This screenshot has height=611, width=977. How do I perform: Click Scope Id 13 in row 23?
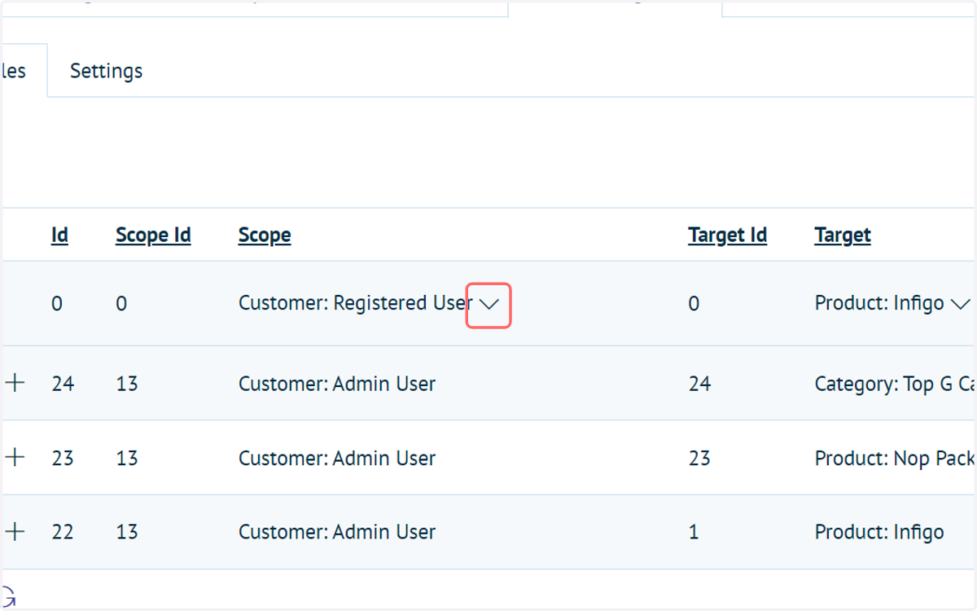(x=127, y=458)
